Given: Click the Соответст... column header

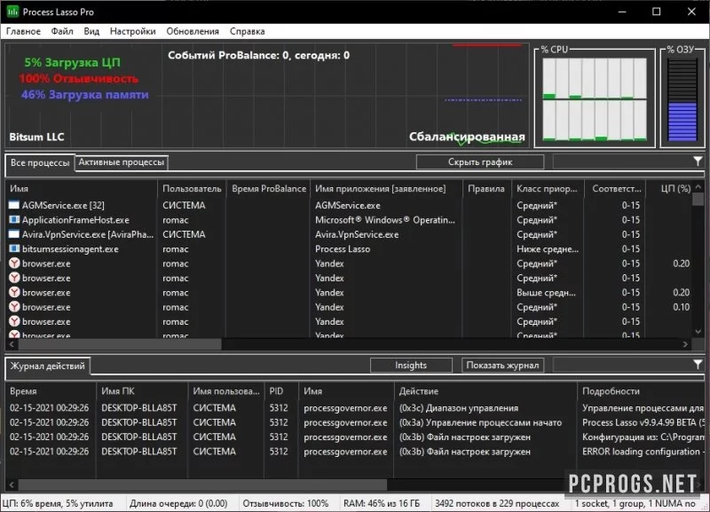Looking at the screenshot, I should pyautogui.click(x=616, y=189).
